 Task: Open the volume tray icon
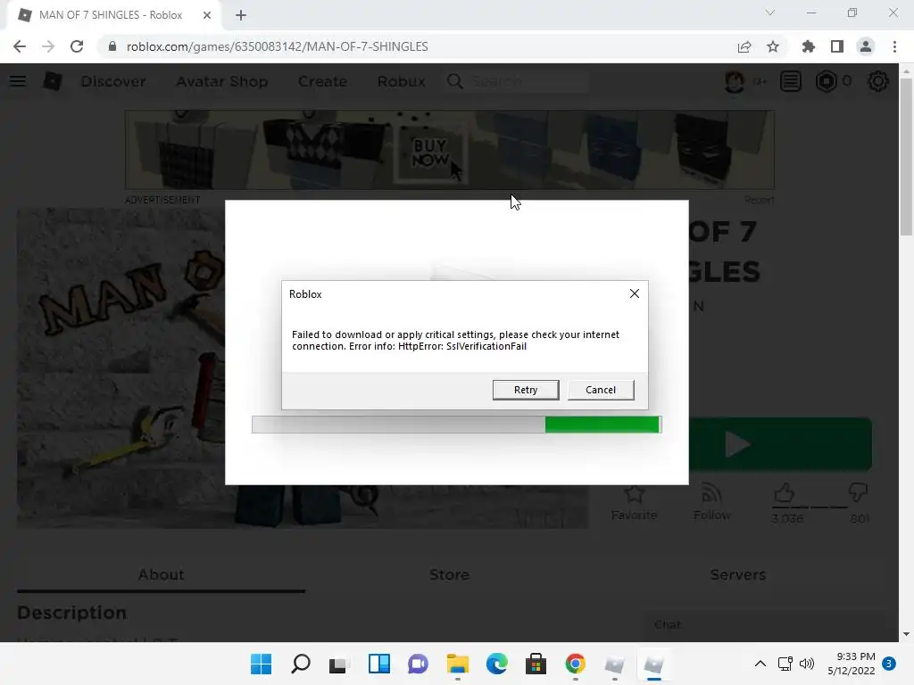[x=807, y=664]
